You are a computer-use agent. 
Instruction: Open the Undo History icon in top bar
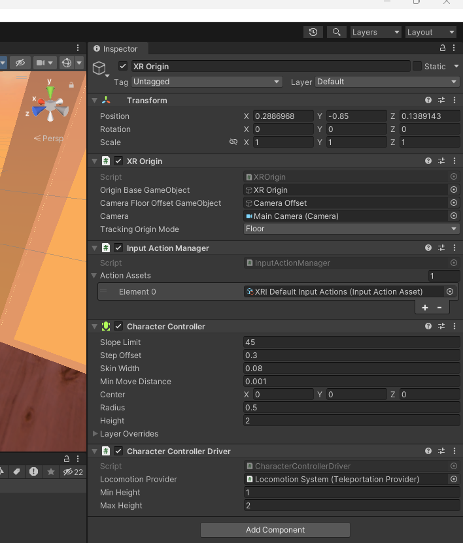click(313, 32)
